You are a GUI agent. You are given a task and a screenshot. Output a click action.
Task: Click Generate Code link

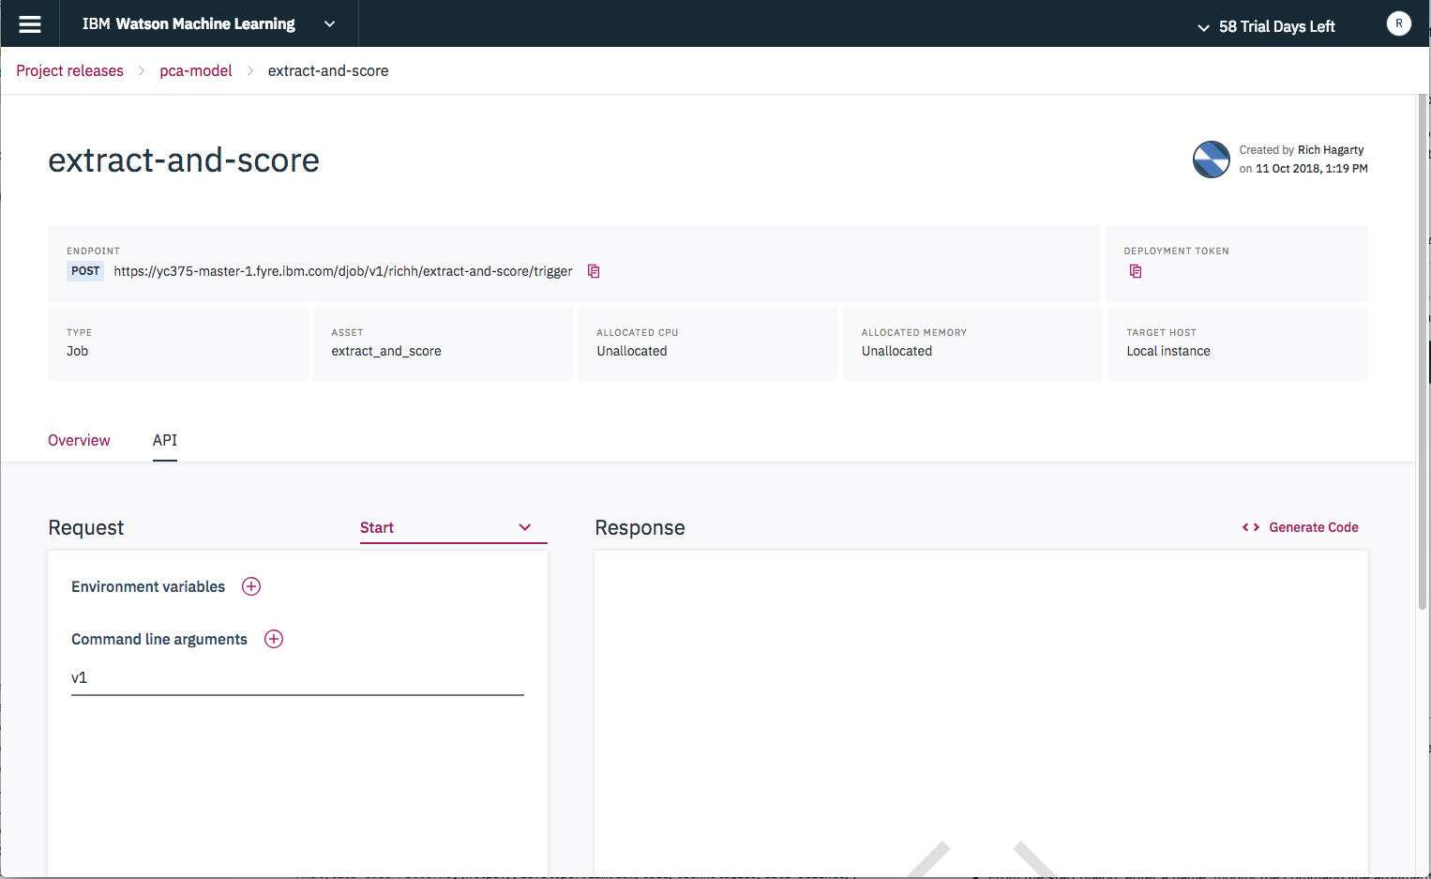(x=1301, y=527)
